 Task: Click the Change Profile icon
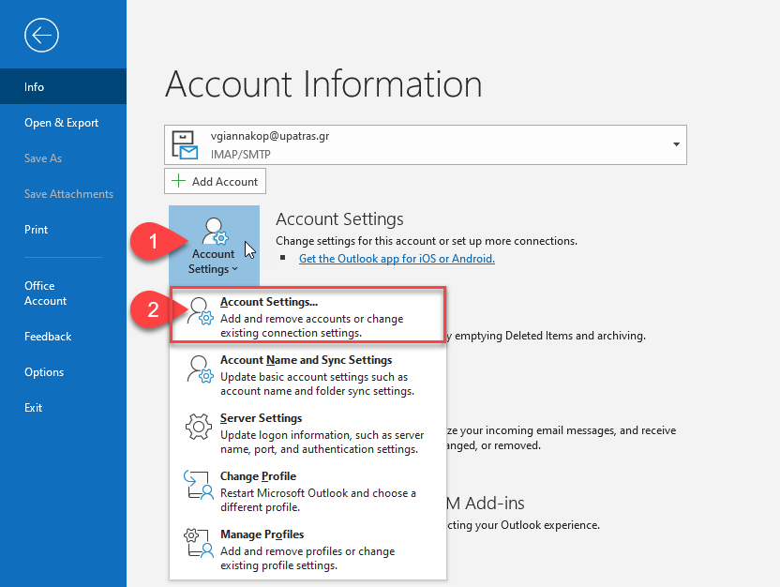click(x=199, y=485)
